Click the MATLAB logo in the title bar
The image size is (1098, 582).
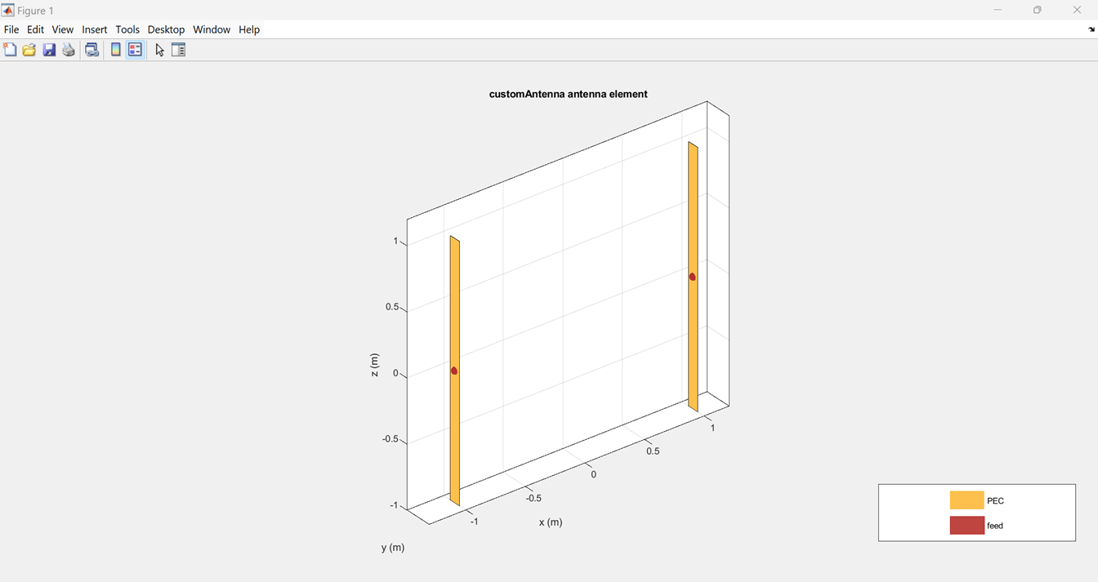[8, 11]
